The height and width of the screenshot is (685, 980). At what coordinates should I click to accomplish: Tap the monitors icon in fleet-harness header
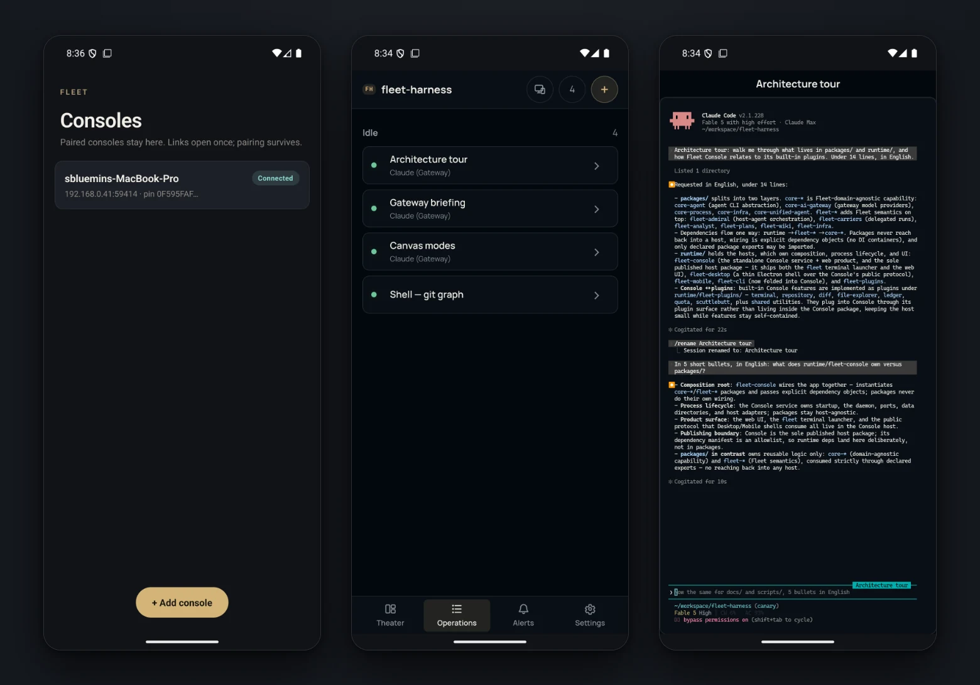[540, 89]
